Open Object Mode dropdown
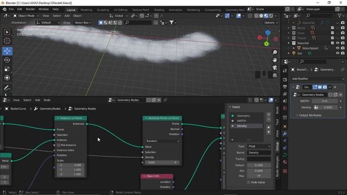This screenshot has height=195, width=347. click(25, 16)
